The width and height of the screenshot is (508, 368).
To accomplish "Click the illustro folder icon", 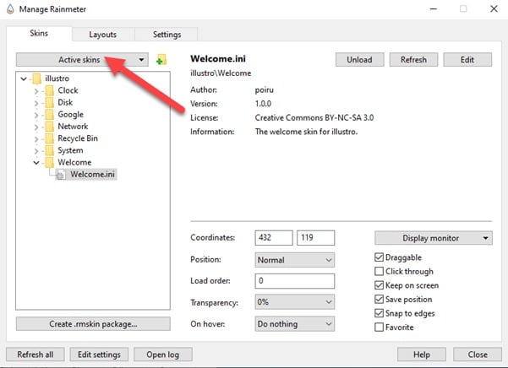I will coord(36,78).
